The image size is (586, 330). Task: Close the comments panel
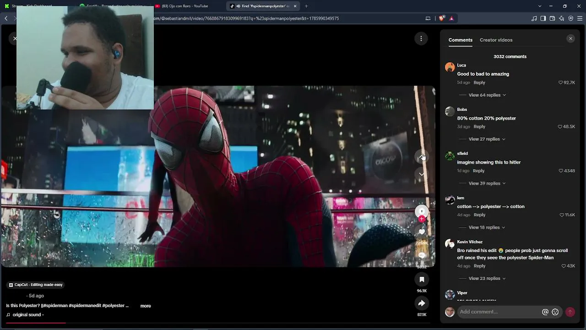tap(570, 39)
